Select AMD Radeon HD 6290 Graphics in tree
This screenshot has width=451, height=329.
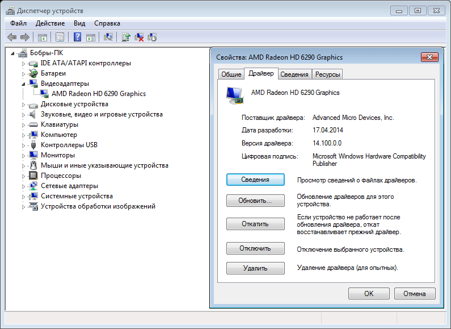click(98, 94)
